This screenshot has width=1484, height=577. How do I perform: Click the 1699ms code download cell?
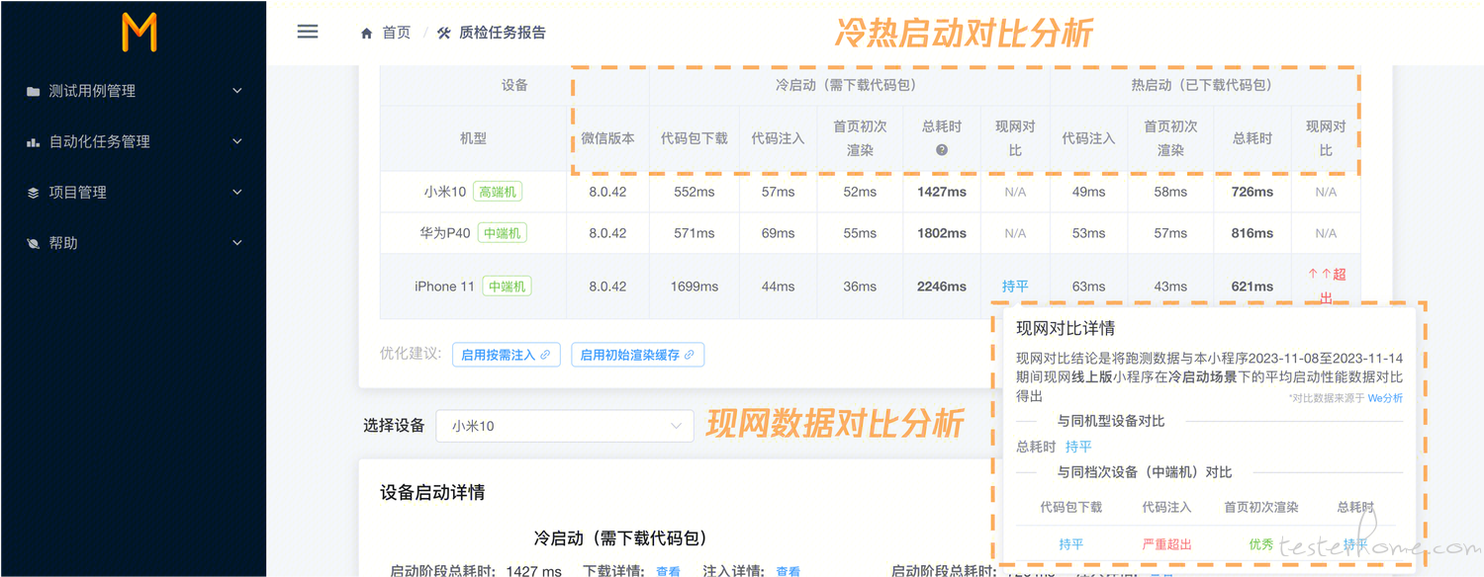[695, 287]
